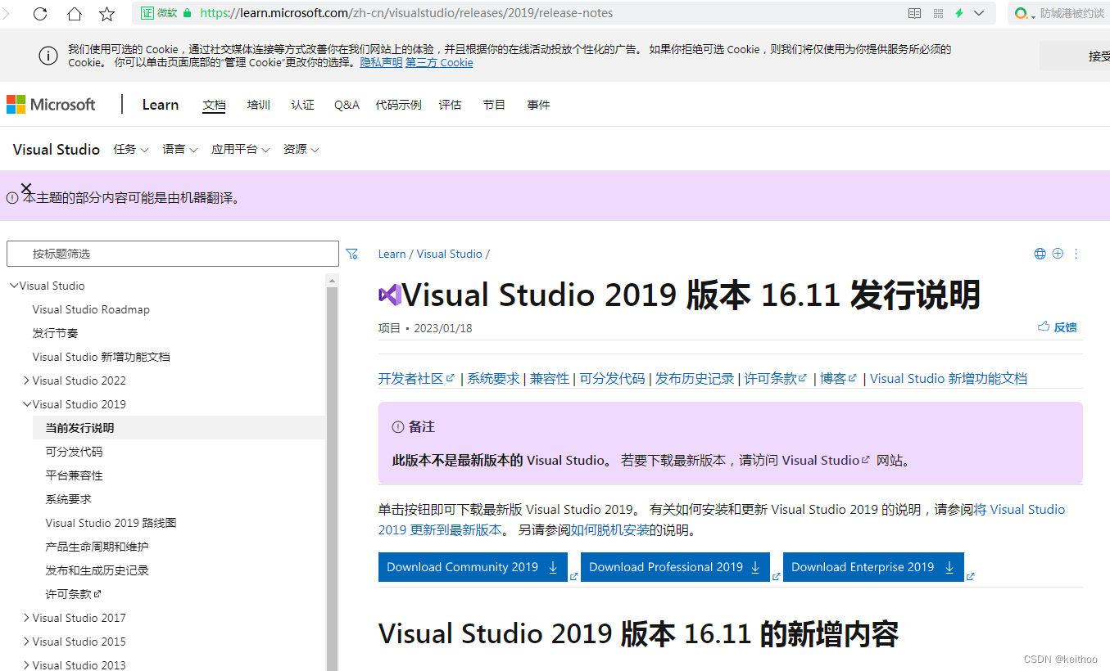Open Visual Studio Roadmap in sidebar

pos(91,309)
